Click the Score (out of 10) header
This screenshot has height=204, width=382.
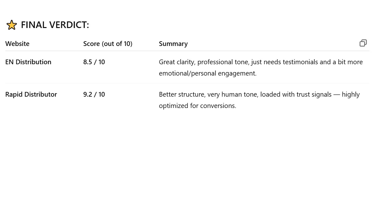tap(108, 44)
